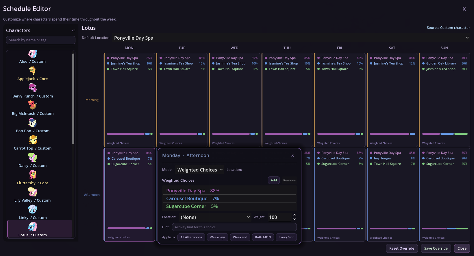
Task: Close the Schedule Editor with the X
Action: [464, 9]
